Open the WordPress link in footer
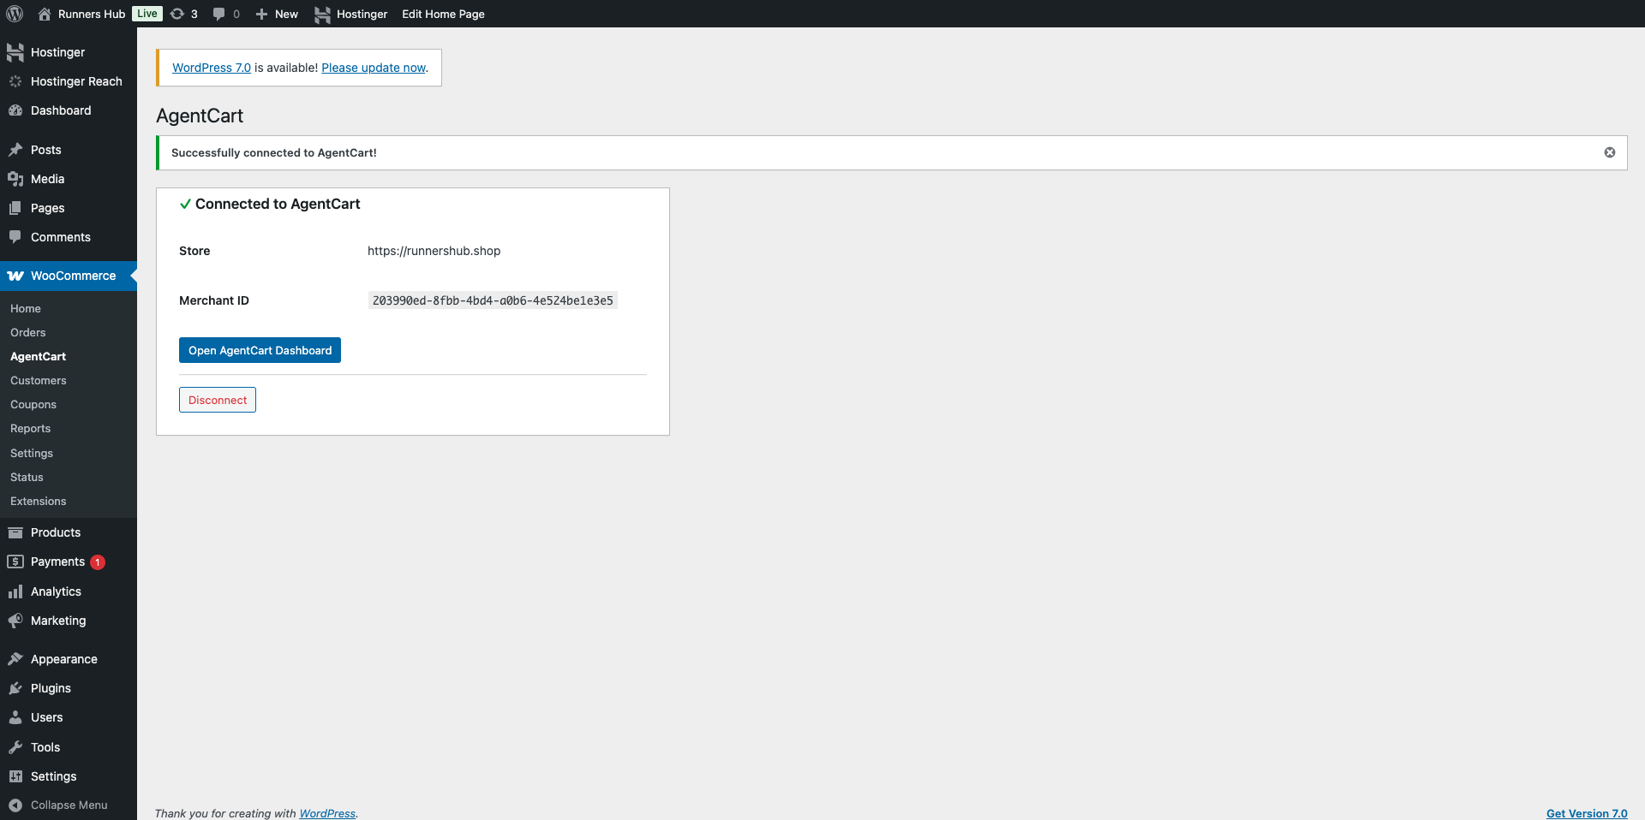Viewport: 1645px width, 820px height. point(327,813)
